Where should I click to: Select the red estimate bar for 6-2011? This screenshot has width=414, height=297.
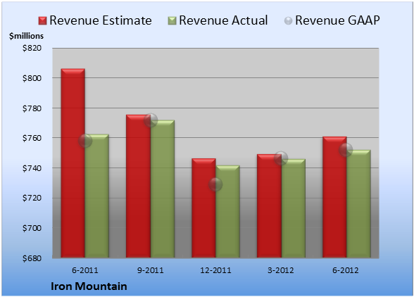pyautogui.click(x=73, y=163)
